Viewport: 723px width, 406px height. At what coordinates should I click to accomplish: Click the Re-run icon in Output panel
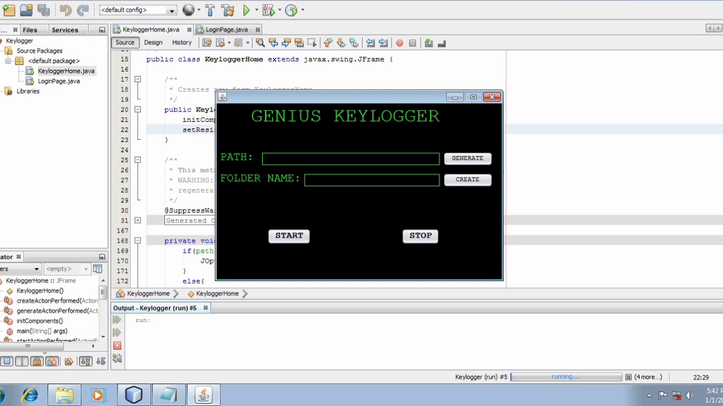click(x=117, y=320)
